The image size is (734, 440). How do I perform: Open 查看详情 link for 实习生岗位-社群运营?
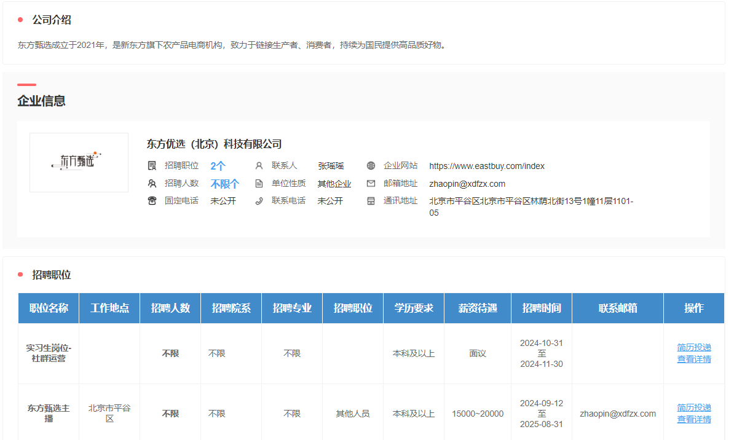coord(694,359)
